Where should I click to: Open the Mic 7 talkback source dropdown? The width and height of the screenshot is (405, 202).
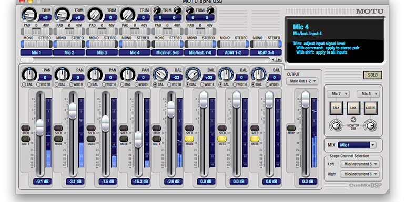point(338,94)
